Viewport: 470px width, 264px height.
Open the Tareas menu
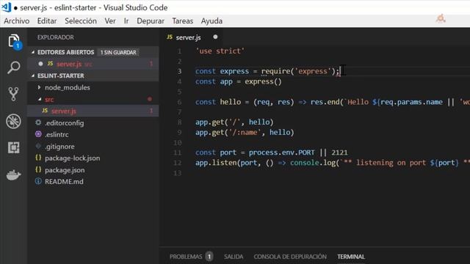click(183, 21)
